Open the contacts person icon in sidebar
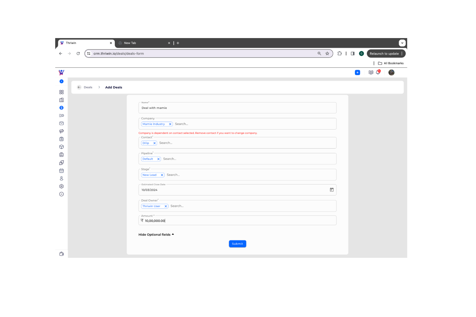The image size is (476, 317). [x=61, y=178]
